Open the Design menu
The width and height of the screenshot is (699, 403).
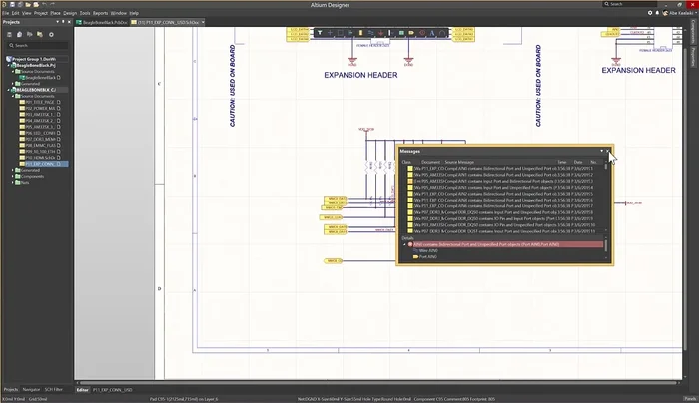(70, 14)
